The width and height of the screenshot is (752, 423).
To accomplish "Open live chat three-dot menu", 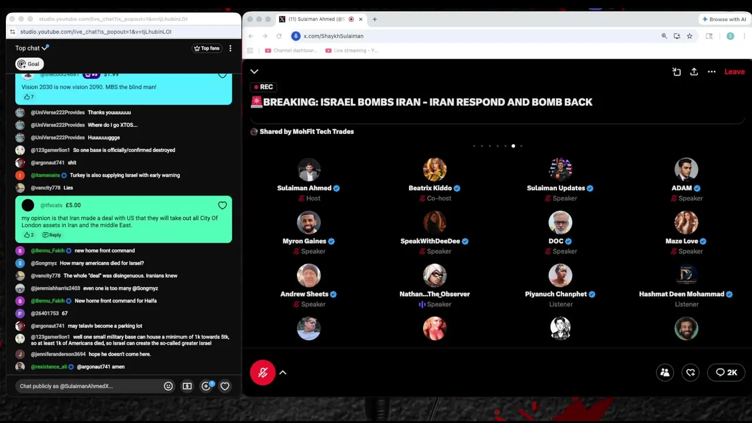I will 230,48.
